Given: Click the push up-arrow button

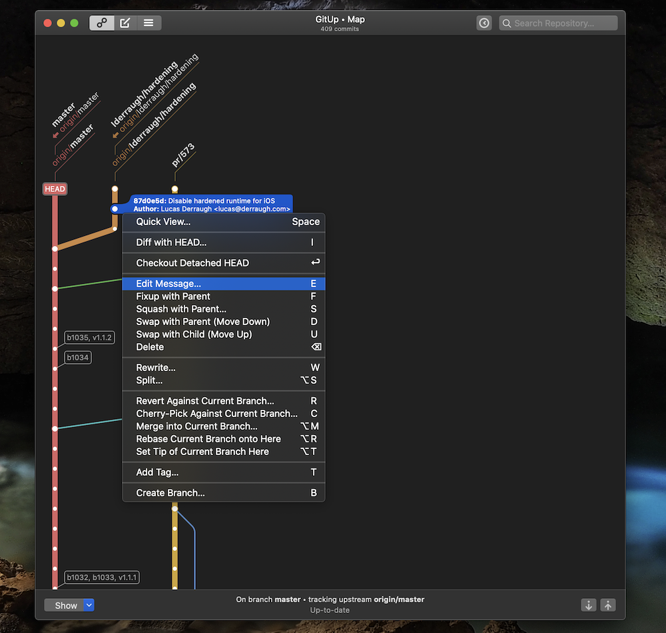Looking at the screenshot, I should (x=607, y=605).
